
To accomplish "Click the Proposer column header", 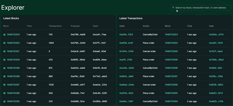I will (75, 26).
